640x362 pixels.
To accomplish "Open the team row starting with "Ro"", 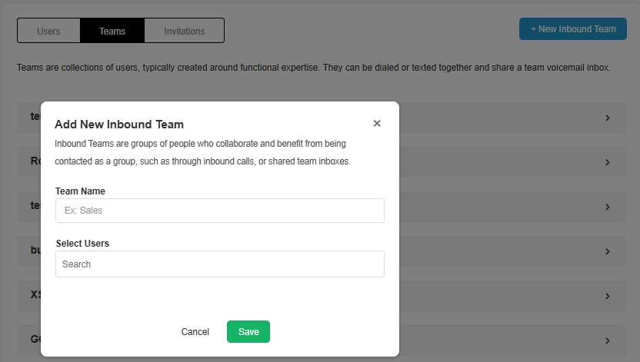I will [x=29, y=163].
